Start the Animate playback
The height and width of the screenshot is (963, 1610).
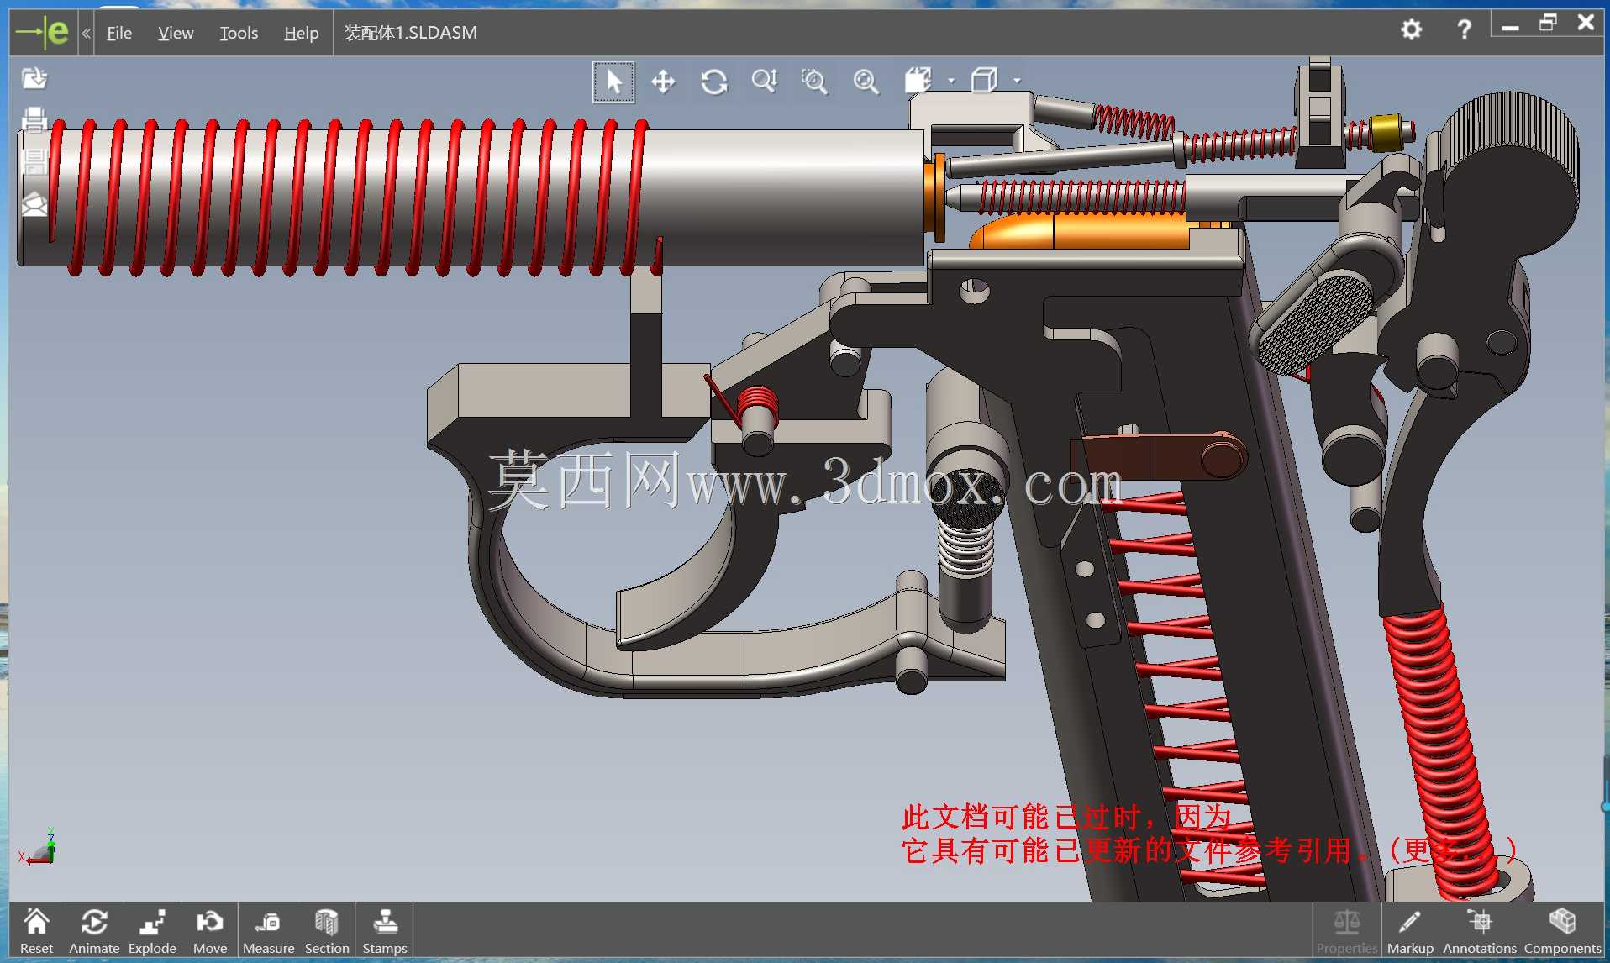[x=94, y=930]
